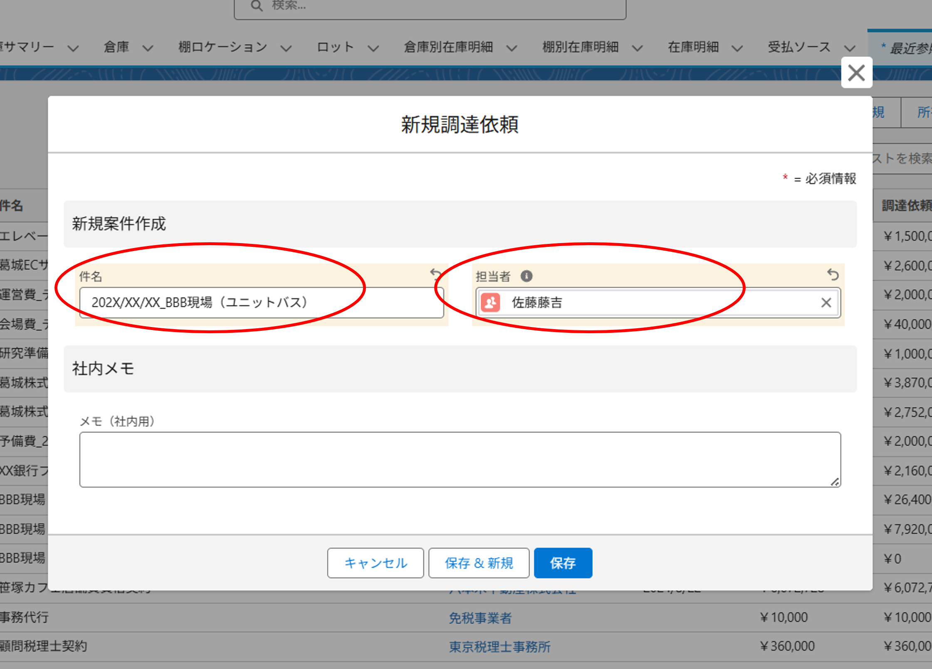The image size is (932, 669).
Task: Click the 顧問税理士契約 row name
Action: point(44,646)
